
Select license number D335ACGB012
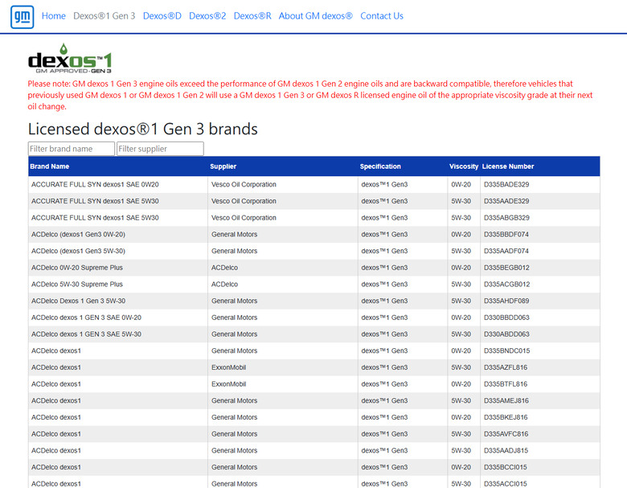coord(506,285)
